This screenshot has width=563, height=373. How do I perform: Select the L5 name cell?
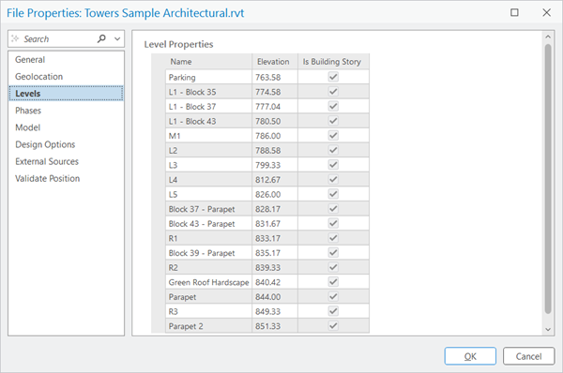(208, 194)
